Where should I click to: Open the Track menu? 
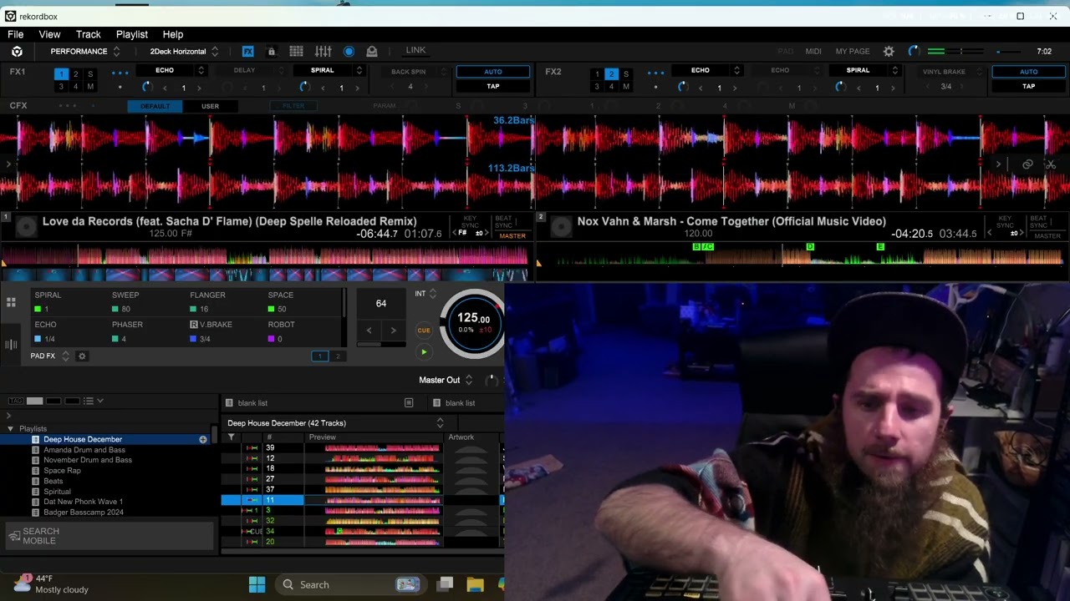(89, 34)
